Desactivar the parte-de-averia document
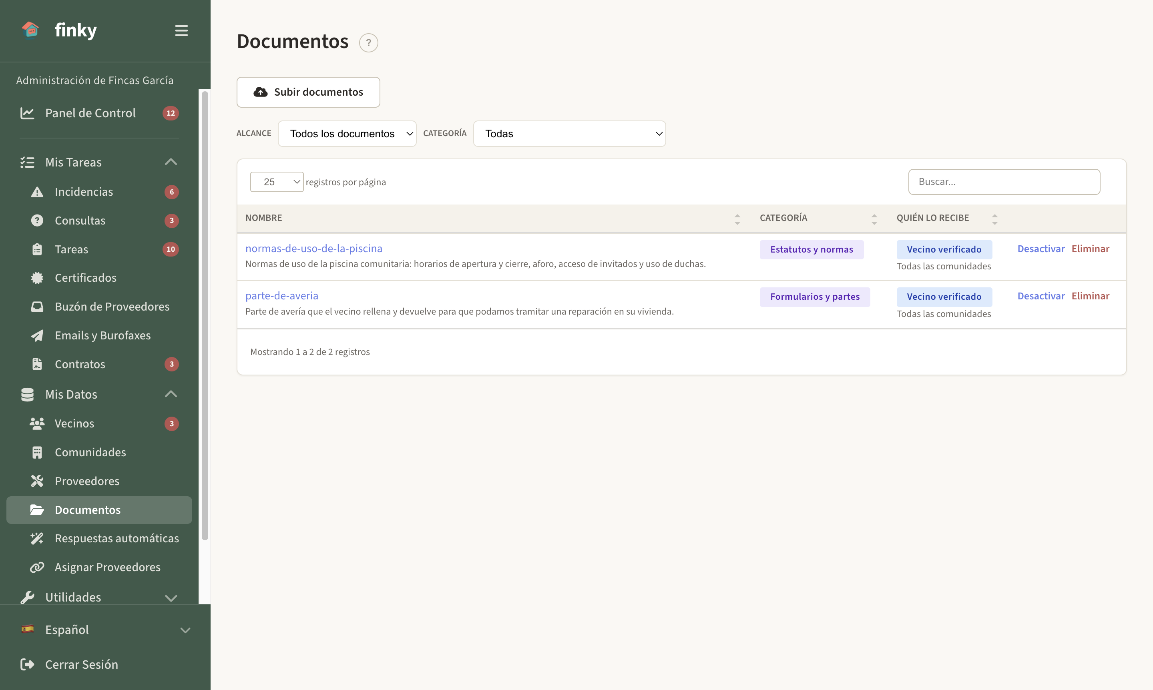Viewport: 1153px width, 690px height. point(1041,296)
